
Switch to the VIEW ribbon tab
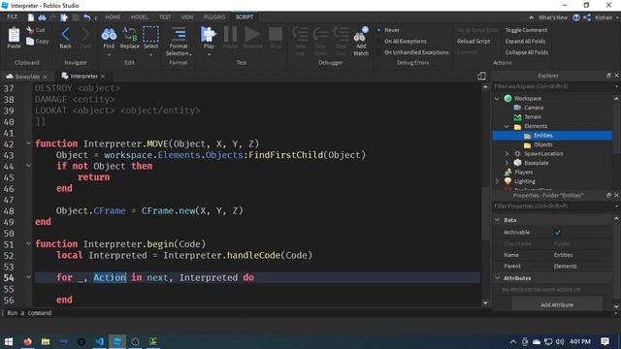point(187,17)
